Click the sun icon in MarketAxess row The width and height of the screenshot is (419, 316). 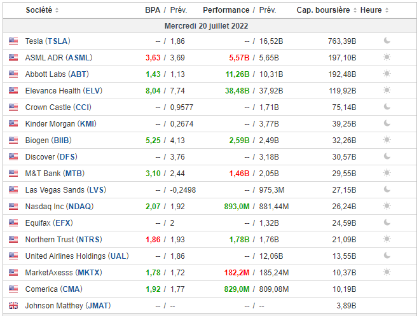[x=387, y=272]
